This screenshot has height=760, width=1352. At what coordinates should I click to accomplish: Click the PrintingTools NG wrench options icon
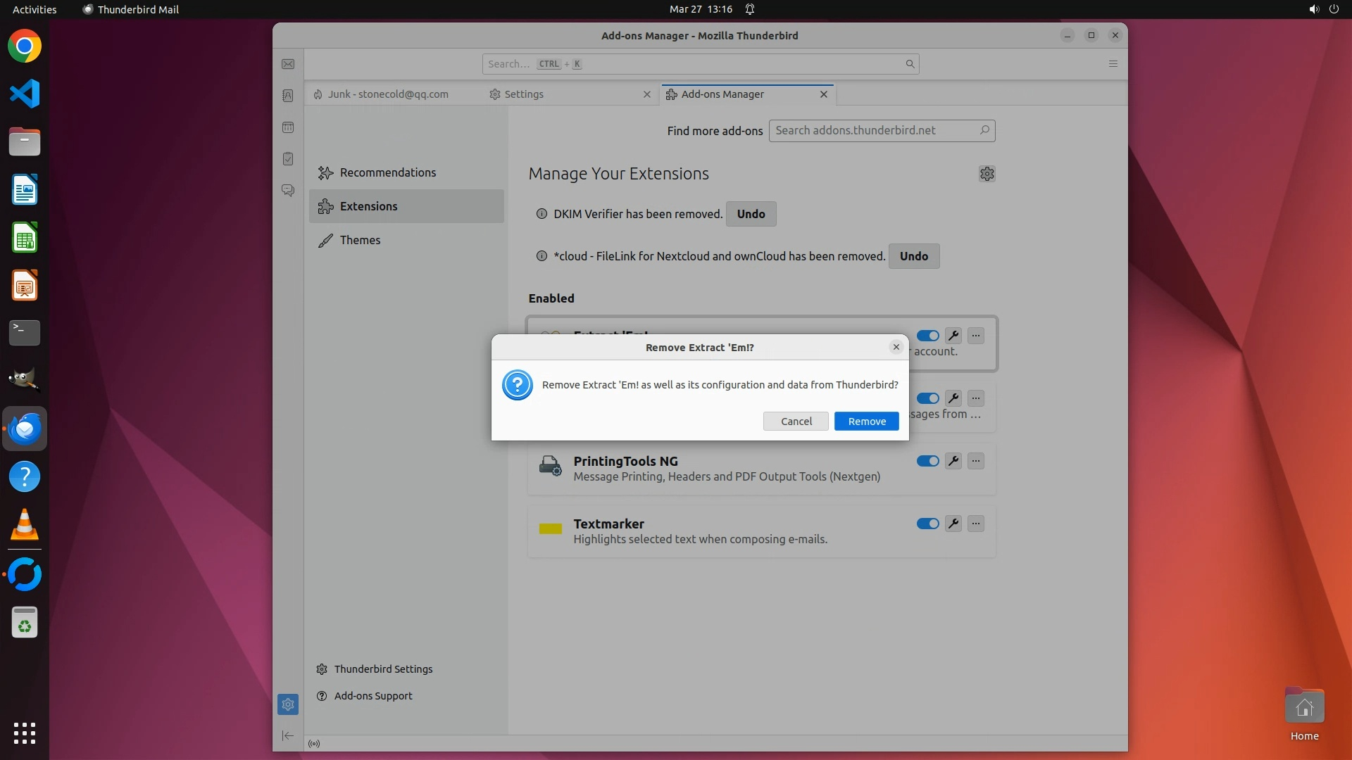[953, 461]
